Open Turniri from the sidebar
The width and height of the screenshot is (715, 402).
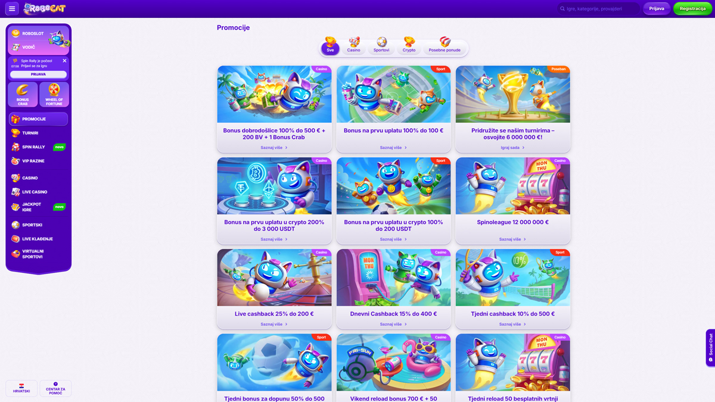30,133
